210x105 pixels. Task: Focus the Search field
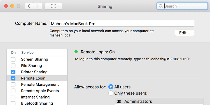pyautogui.click(x=182, y=6)
